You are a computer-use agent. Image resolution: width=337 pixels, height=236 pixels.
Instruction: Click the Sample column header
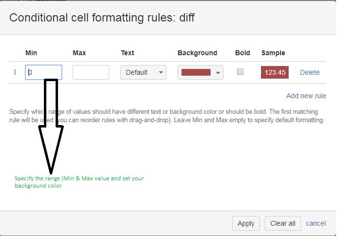pos(273,53)
